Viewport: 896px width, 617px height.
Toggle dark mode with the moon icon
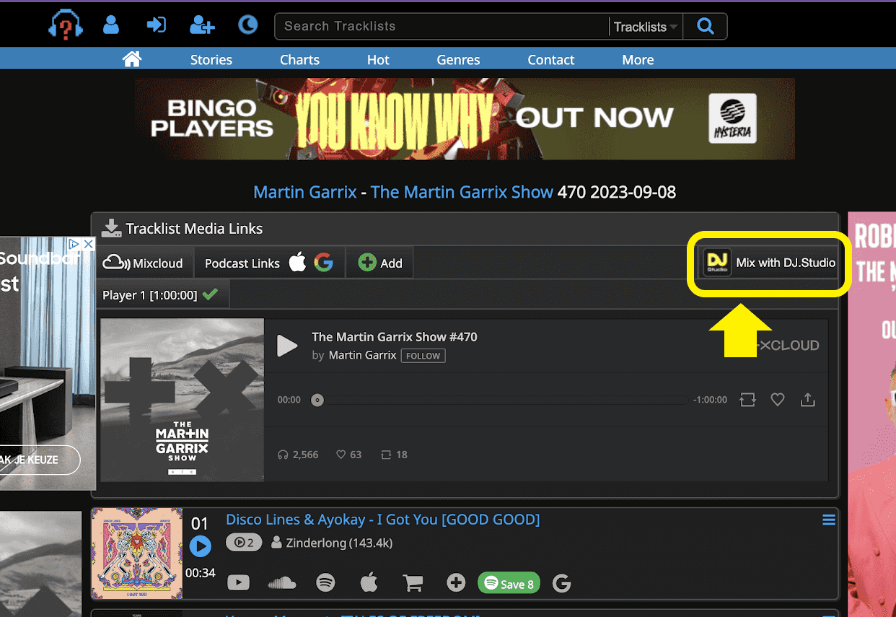247,25
